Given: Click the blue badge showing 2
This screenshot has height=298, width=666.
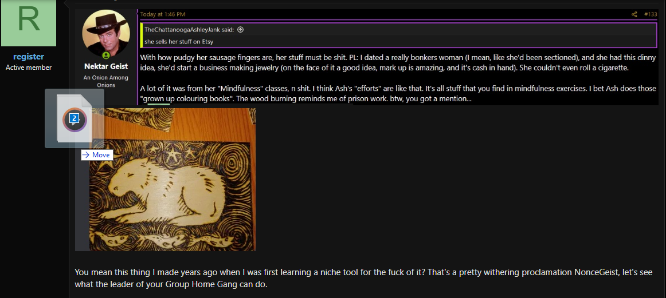Looking at the screenshot, I should 75,118.
